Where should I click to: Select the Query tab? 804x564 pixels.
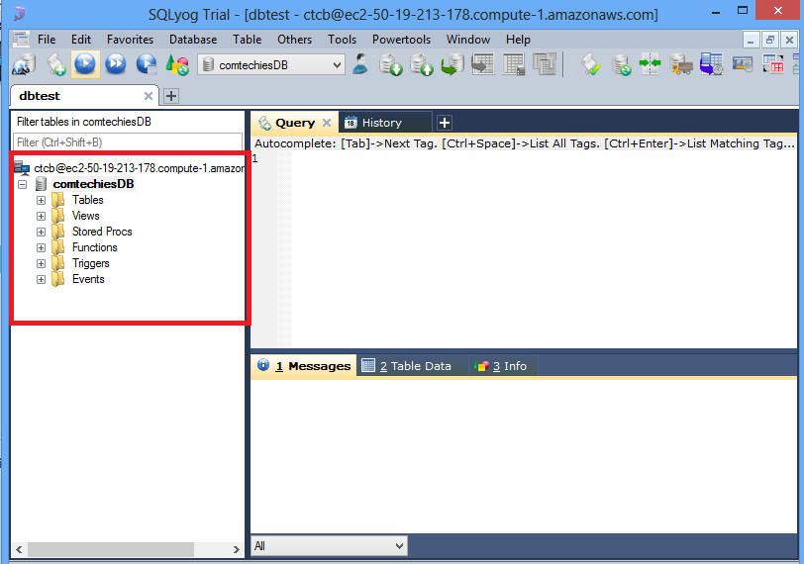(x=295, y=123)
